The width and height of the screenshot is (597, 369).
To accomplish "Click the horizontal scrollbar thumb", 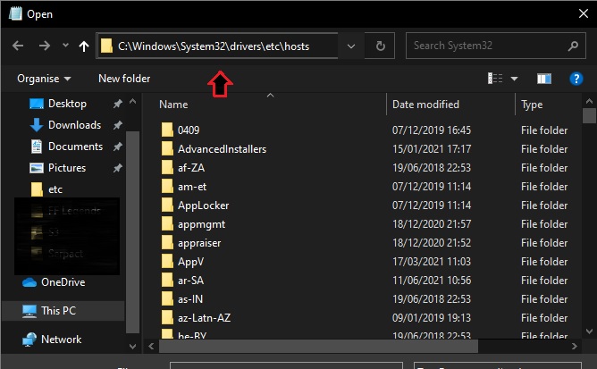I will pos(318,346).
